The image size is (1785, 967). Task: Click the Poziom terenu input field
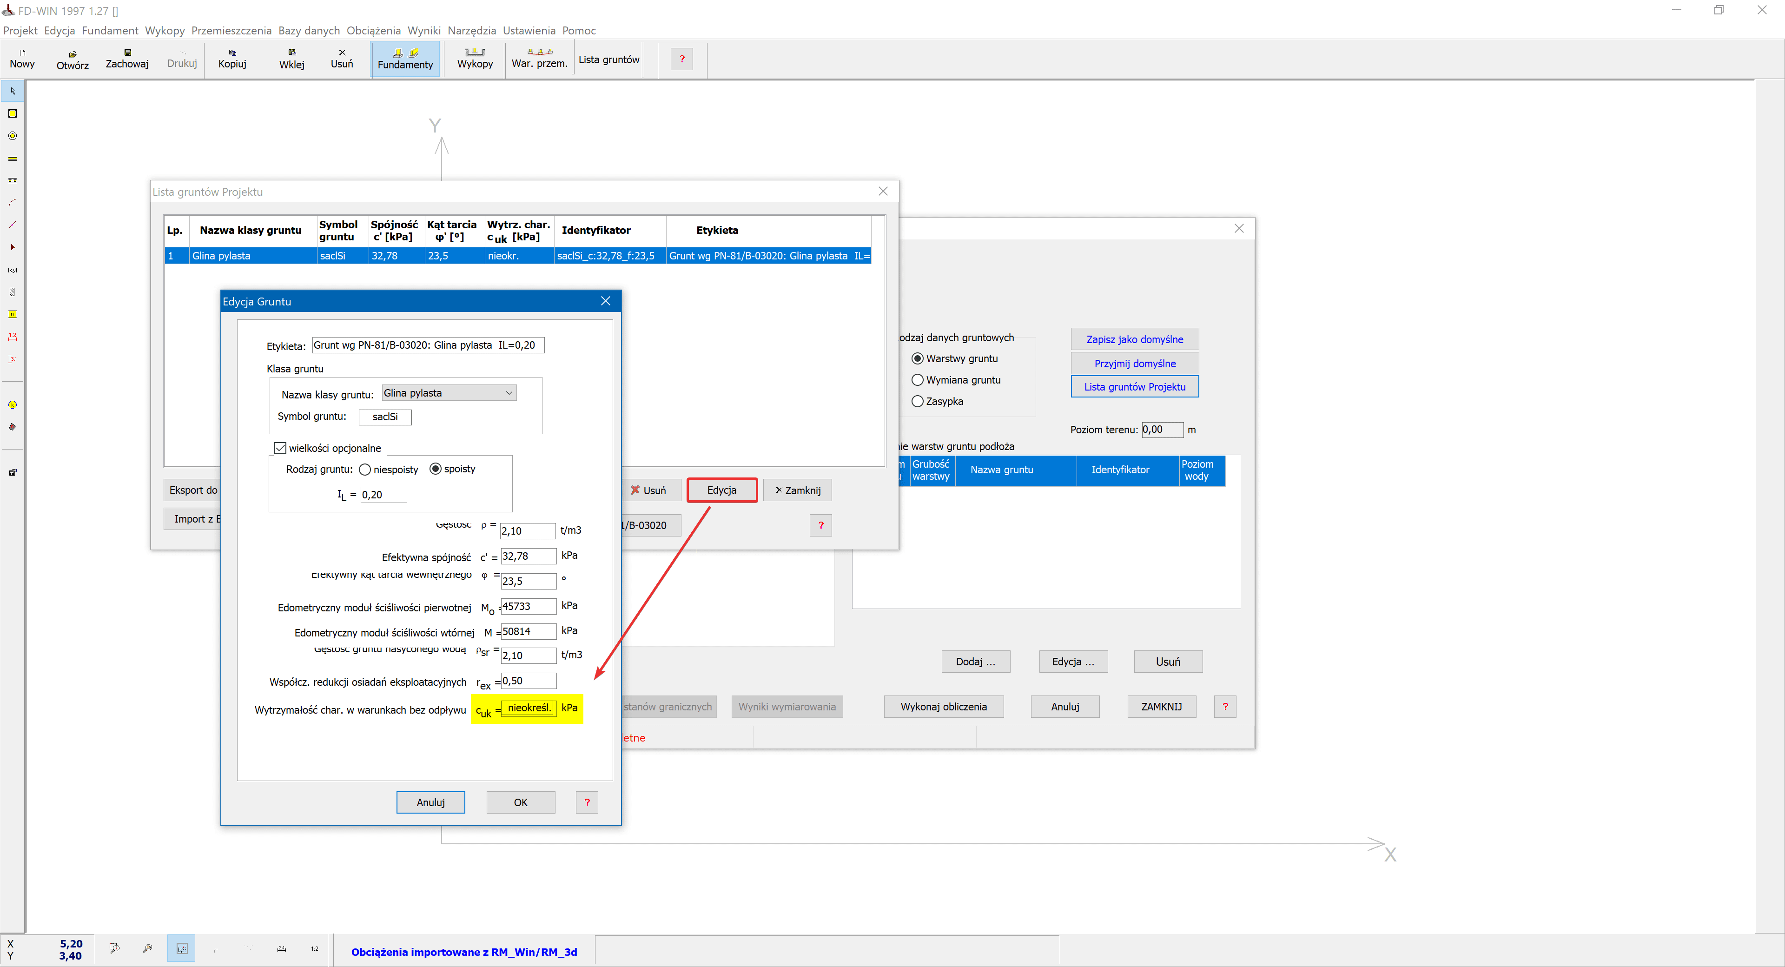(1162, 429)
